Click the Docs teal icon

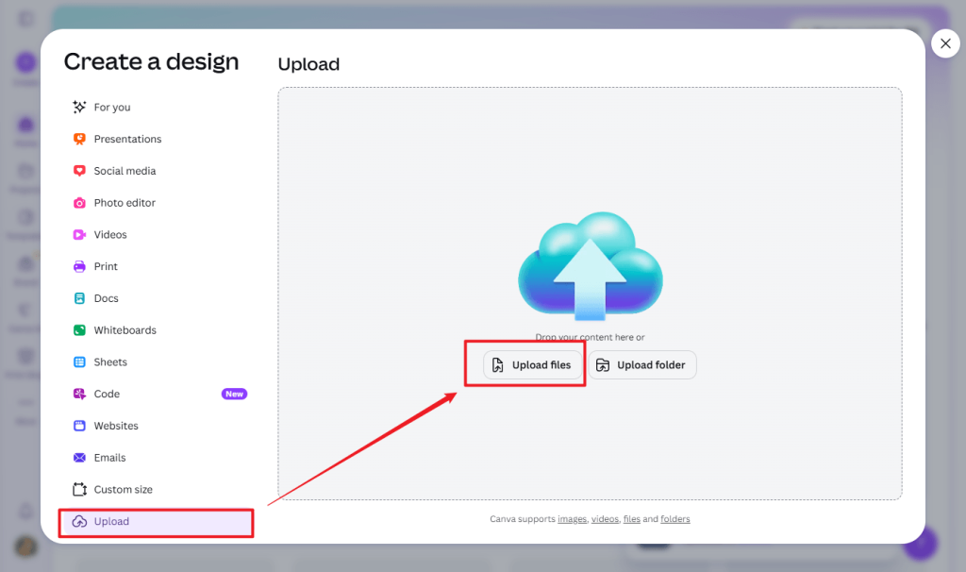(79, 298)
